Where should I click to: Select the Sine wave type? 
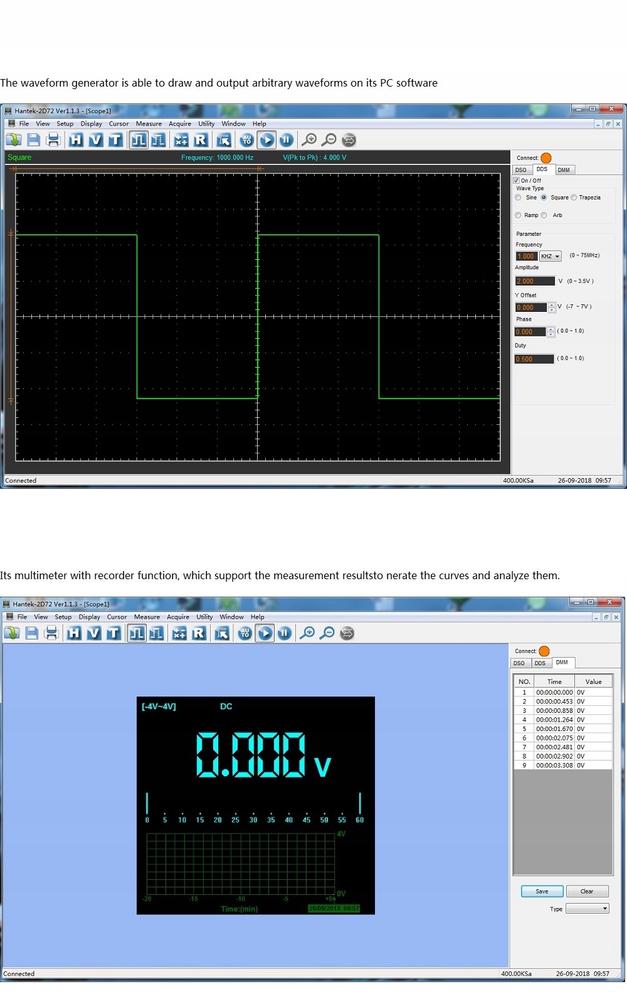pyautogui.click(x=518, y=198)
